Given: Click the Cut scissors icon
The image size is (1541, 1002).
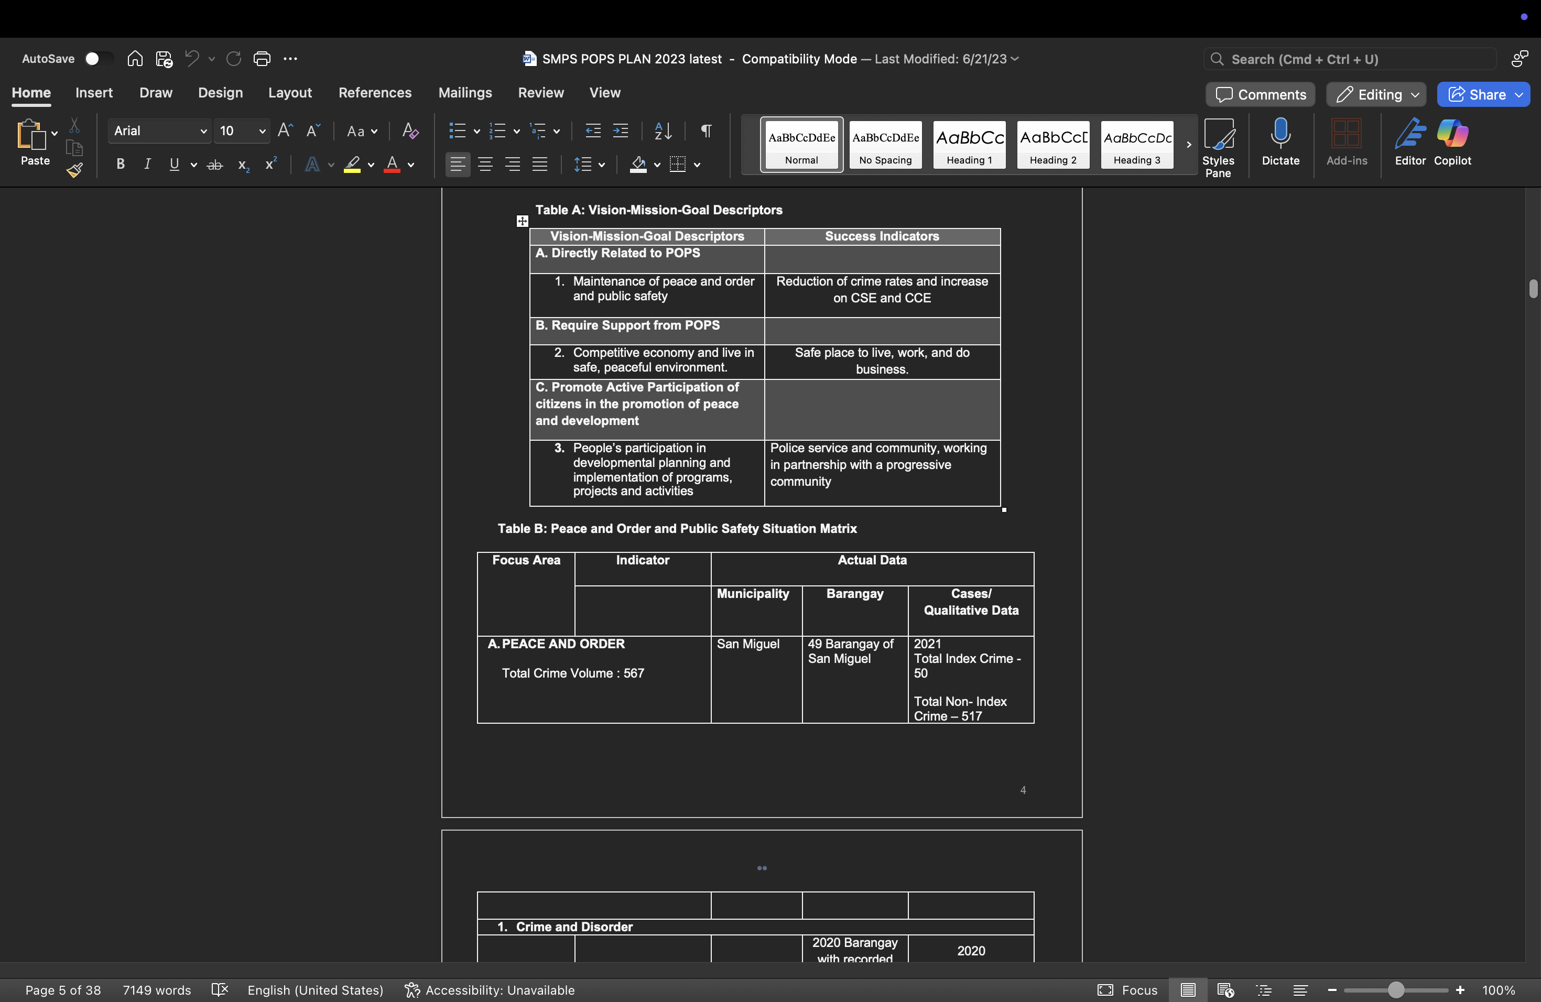Looking at the screenshot, I should coord(74,125).
